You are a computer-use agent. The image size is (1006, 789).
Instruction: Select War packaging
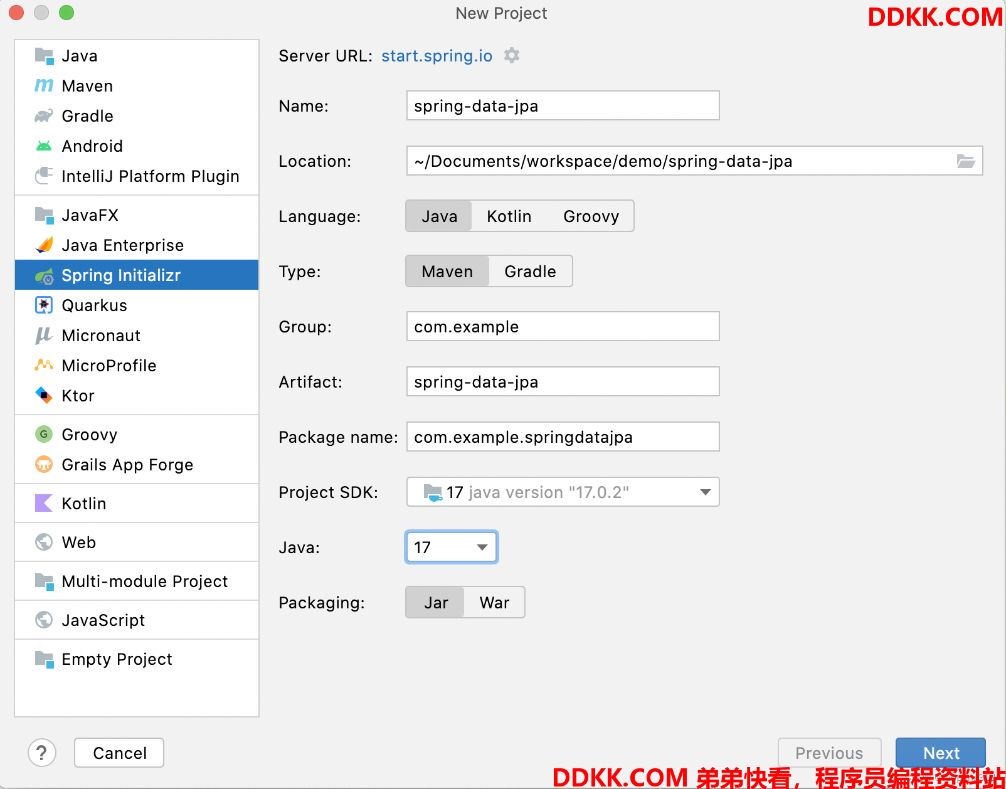[494, 603]
